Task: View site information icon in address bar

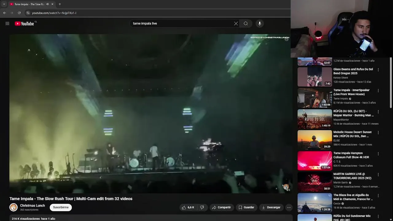Action: pos(28,13)
